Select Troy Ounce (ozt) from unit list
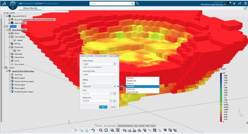 tap(143, 92)
